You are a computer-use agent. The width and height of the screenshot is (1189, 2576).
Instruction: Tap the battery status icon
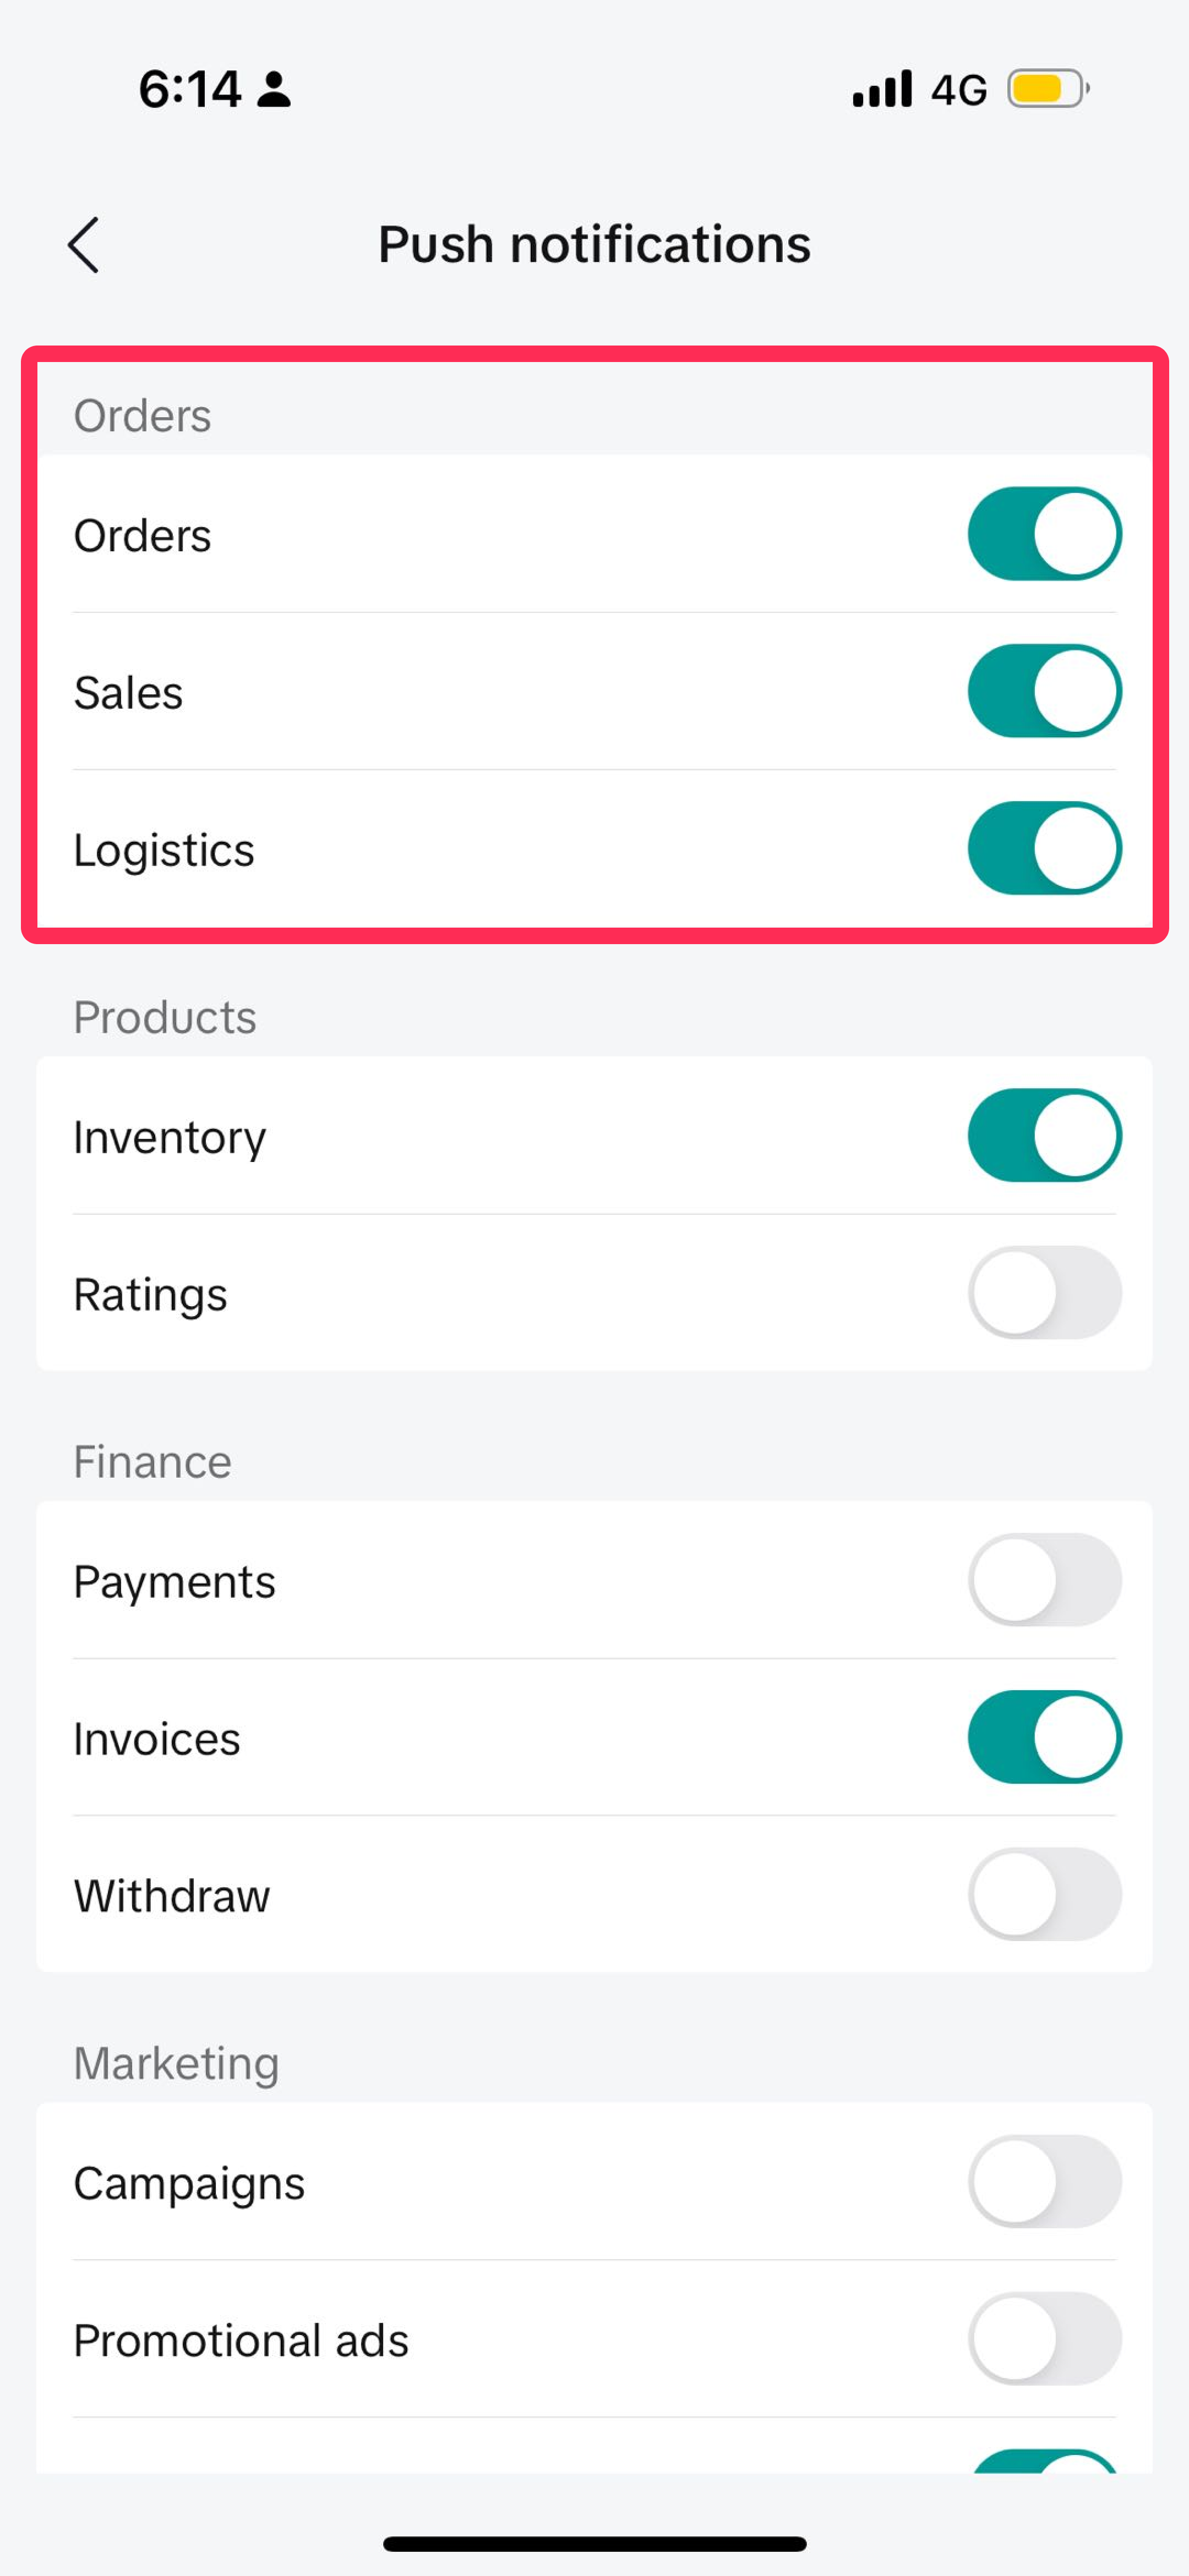point(1047,89)
